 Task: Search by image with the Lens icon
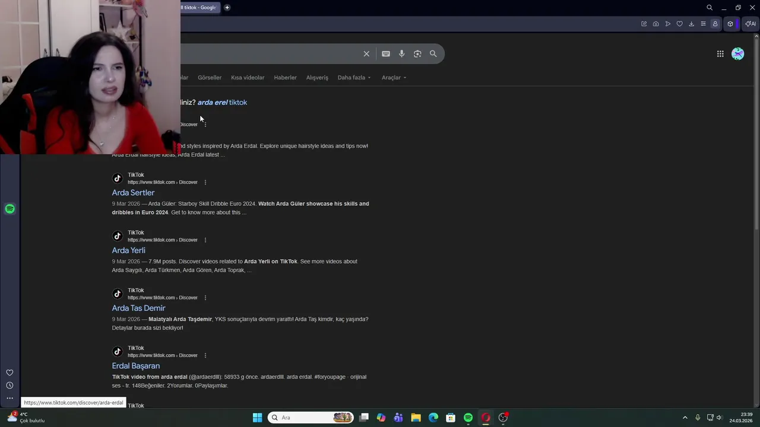tap(417, 54)
